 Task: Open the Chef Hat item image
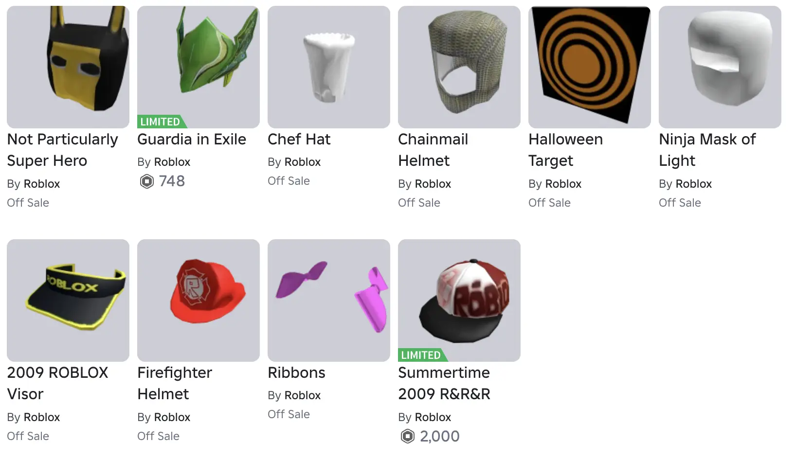coord(329,67)
